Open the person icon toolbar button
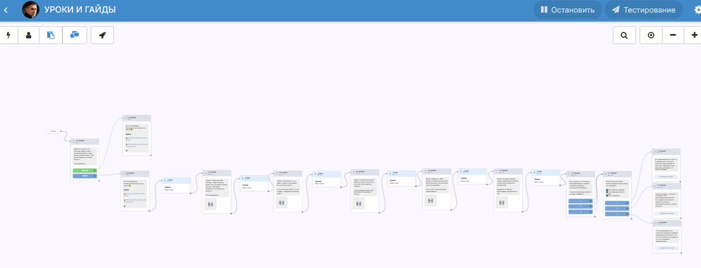Screen dimensions: 701x268 29,35
